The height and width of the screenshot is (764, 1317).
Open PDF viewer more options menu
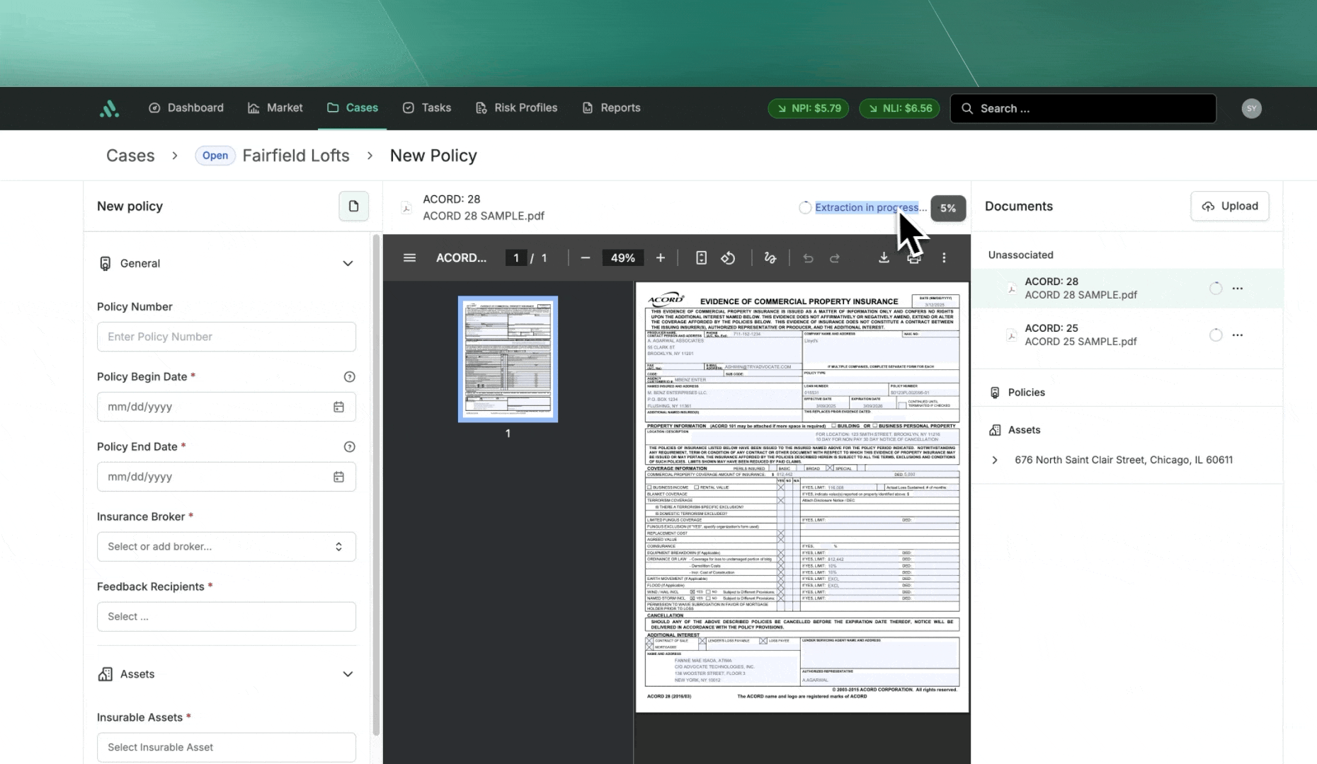[x=944, y=258]
